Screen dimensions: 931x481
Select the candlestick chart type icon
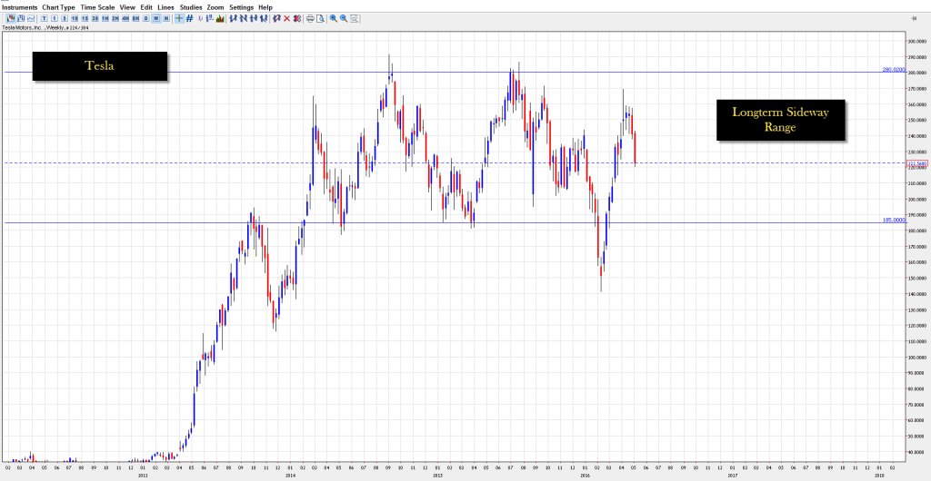(x=10, y=18)
